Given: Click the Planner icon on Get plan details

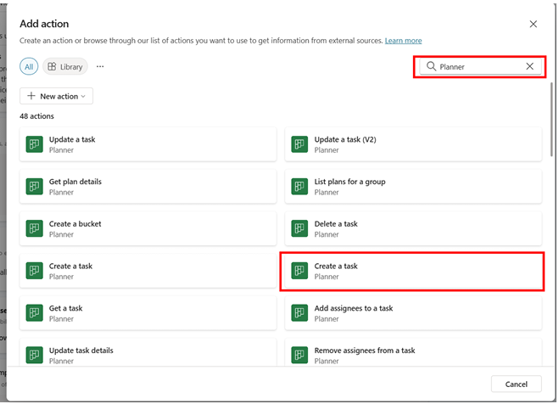Looking at the screenshot, I should [34, 187].
